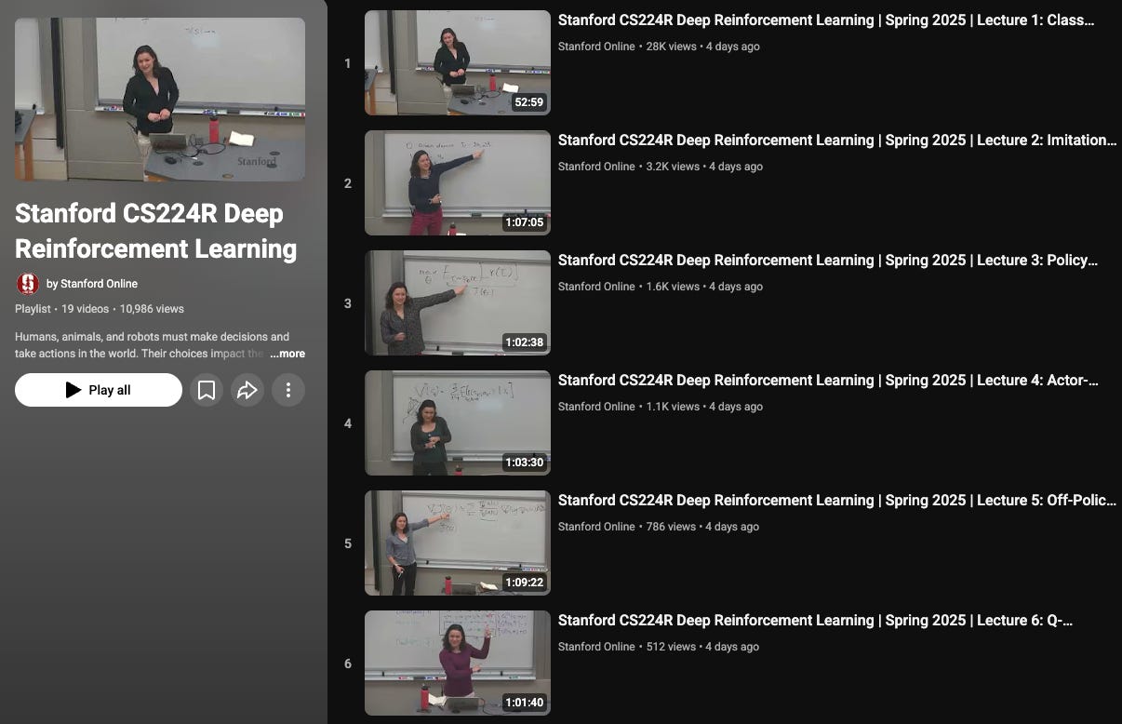Click Stanford Online under the Lecture 5 title
The height and width of the screenshot is (724, 1122).
596,527
